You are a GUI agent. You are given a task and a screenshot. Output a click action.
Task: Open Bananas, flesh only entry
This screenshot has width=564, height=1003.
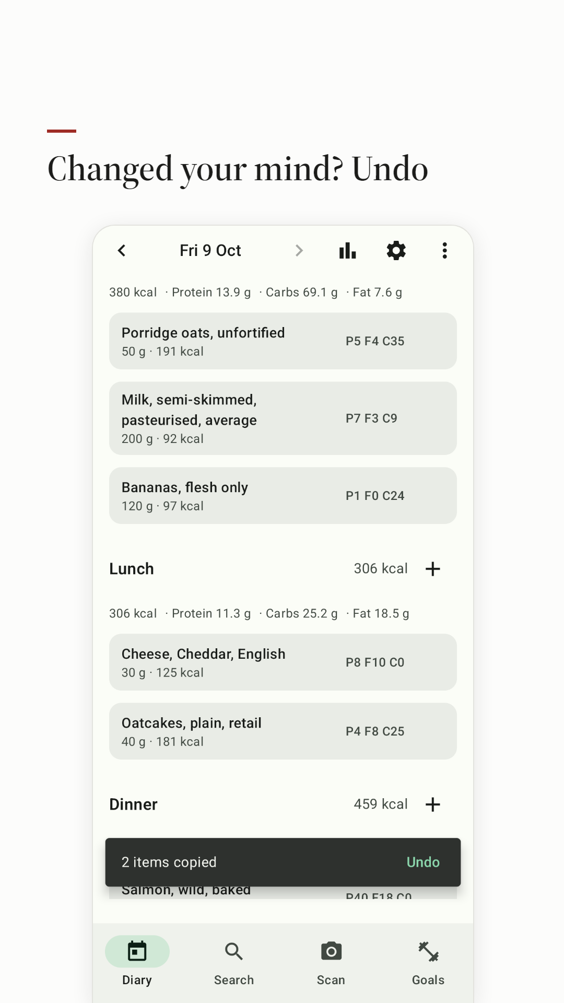pos(283,496)
